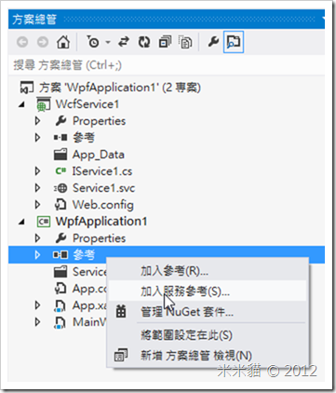
Task: Expand the MainWindow node
Action: click(37, 322)
